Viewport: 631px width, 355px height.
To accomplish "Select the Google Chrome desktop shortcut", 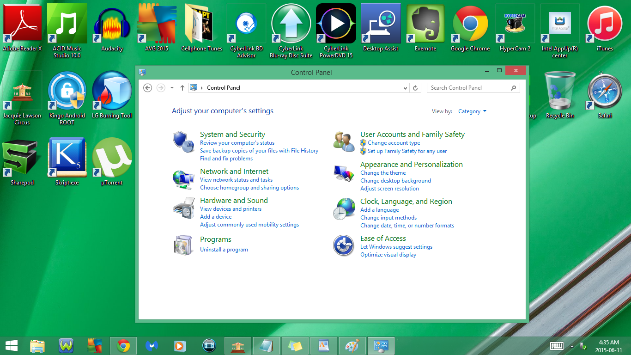I will (470, 28).
